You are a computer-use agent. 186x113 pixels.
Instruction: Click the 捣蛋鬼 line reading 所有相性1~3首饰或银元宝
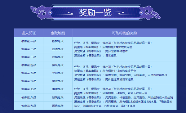pyautogui.click(x=105, y=71)
